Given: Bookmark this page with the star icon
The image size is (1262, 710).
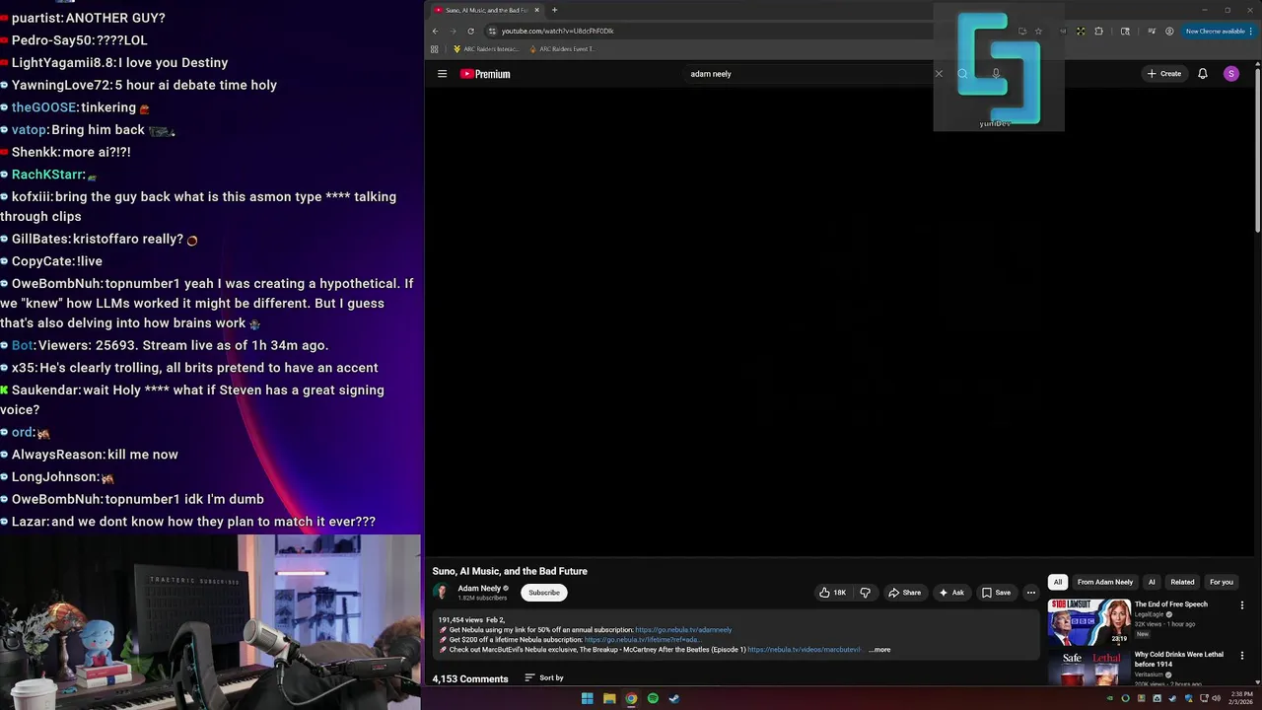Looking at the screenshot, I should pyautogui.click(x=1038, y=31).
